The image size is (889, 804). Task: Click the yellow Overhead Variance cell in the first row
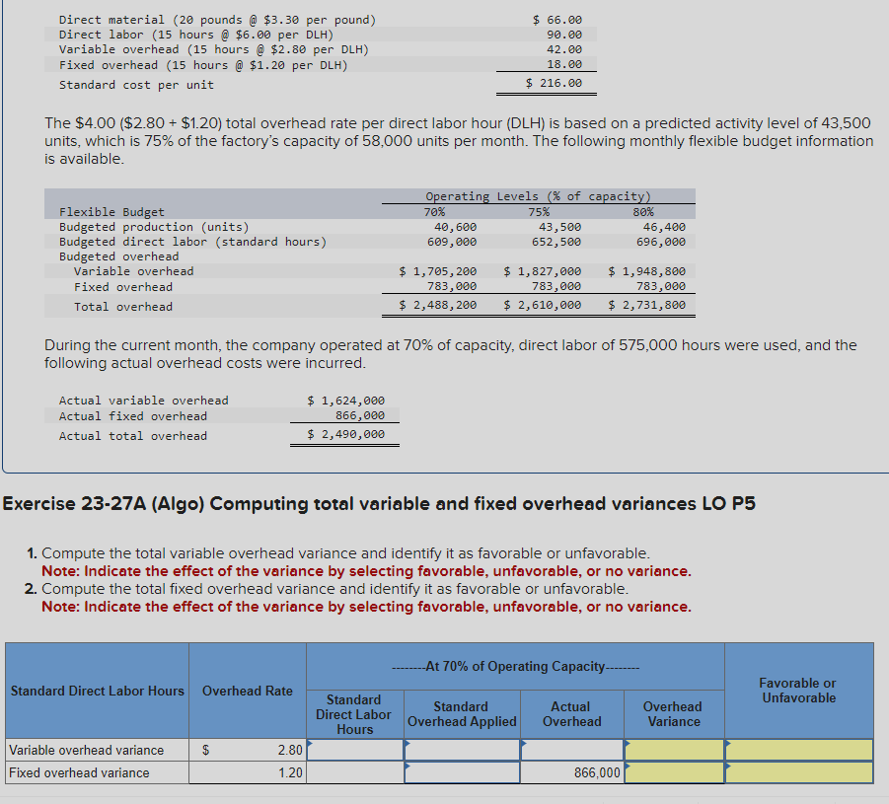pyautogui.click(x=672, y=750)
